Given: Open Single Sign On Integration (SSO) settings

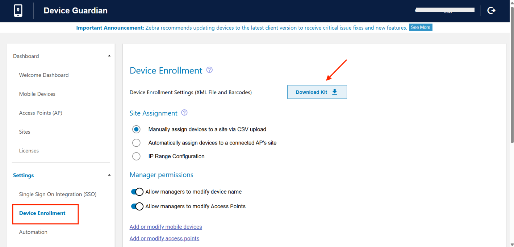Looking at the screenshot, I should pyautogui.click(x=58, y=194).
